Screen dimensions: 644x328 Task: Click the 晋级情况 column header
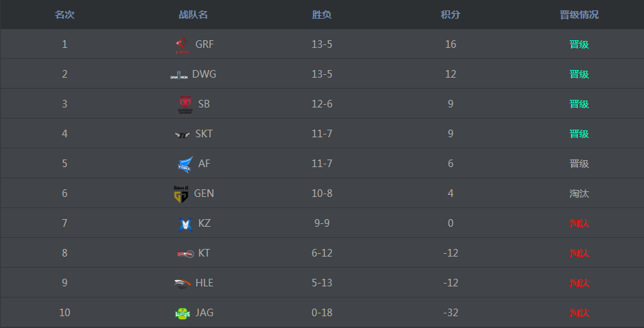579,15
